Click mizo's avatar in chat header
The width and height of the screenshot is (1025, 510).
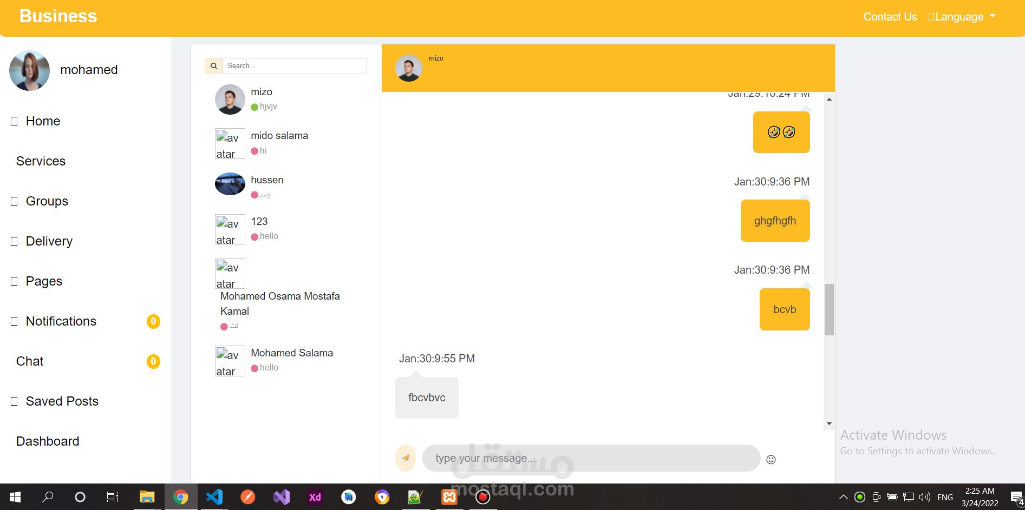tap(409, 68)
